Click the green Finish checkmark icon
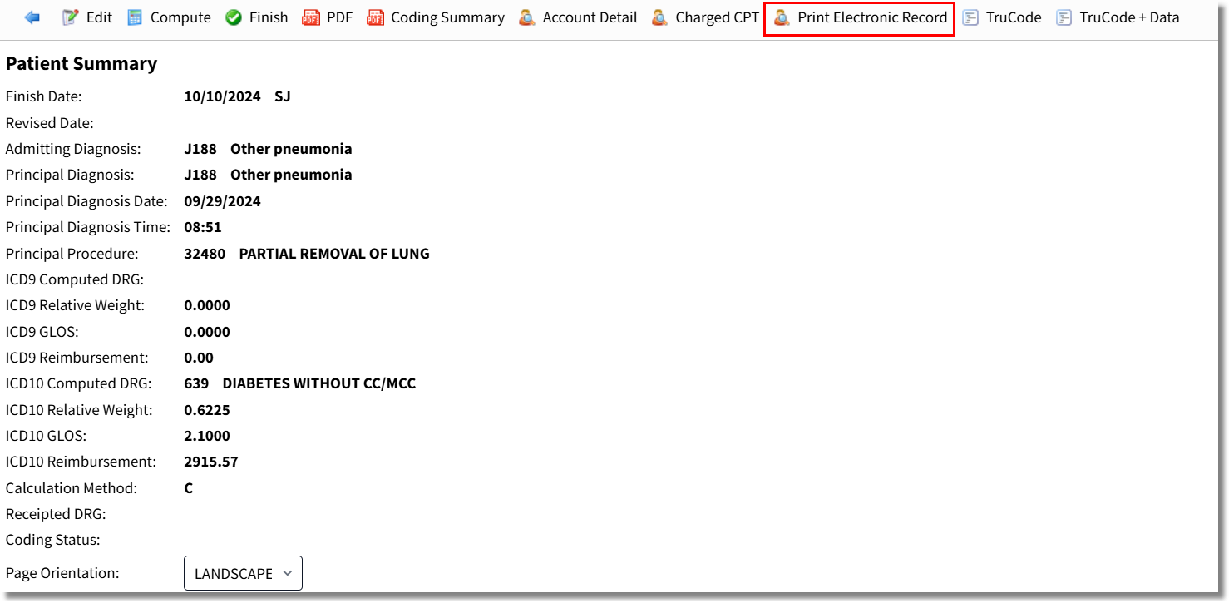 coord(234,17)
